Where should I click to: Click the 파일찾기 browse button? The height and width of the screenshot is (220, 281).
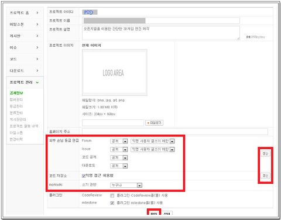(x=154, y=123)
